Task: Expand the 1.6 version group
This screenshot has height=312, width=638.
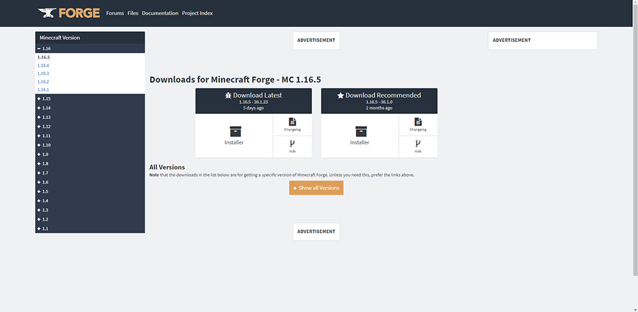Action: click(x=90, y=182)
